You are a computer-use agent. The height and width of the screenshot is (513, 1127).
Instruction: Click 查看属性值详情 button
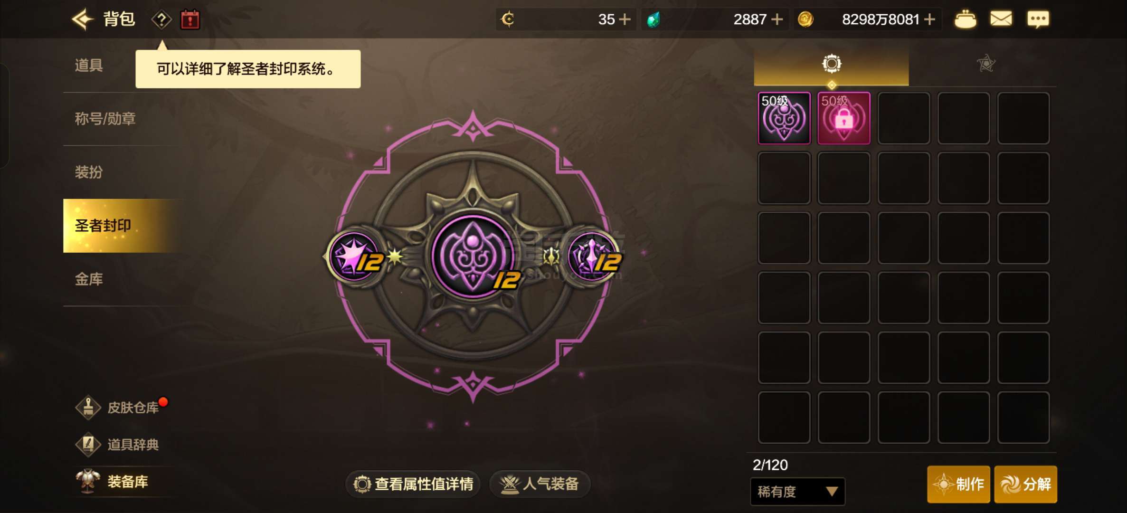(x=413, y=484)
